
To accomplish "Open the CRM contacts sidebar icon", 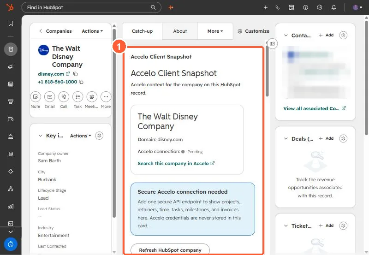I will coord(11,49).
